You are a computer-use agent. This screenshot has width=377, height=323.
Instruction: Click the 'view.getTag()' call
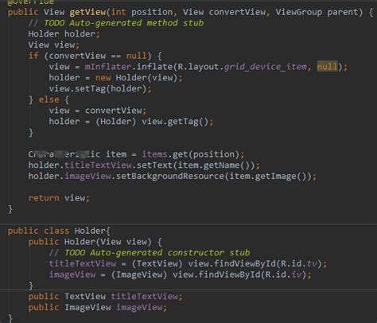tap(175, 122)
